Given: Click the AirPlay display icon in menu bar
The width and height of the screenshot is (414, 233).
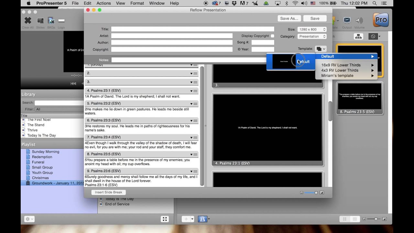Looking at the screenshot, I should [278, 3].
